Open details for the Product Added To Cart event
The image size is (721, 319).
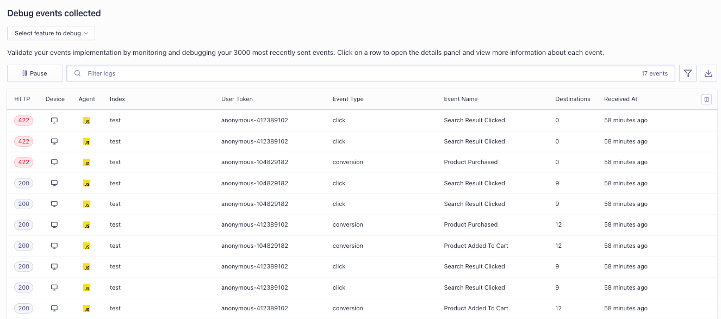pyautogui.click(x=359, y=246)
